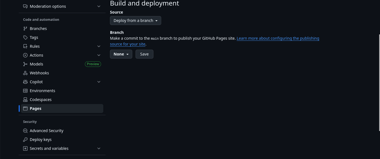Expand the Moderation options chevron
This screenshot has height=159, width=380.
pos(99,6)
